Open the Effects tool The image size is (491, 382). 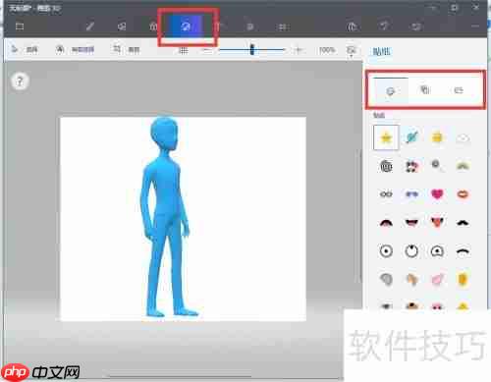click(250, 27)
